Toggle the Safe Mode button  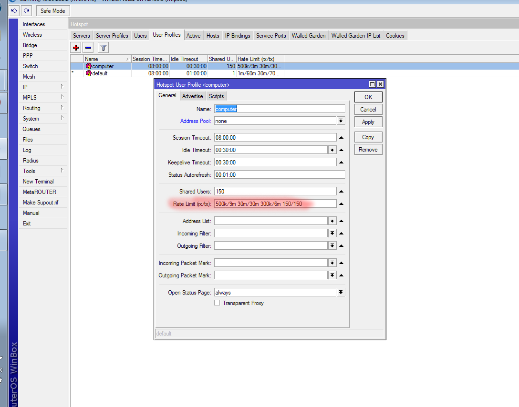click(53, 10)
